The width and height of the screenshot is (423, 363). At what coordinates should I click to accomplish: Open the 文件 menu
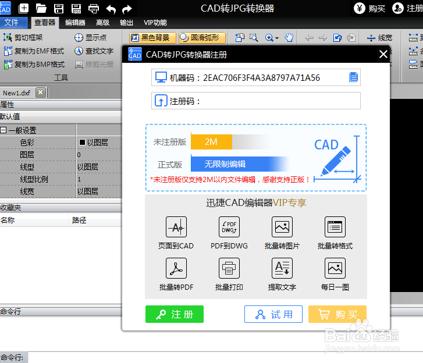13,22
